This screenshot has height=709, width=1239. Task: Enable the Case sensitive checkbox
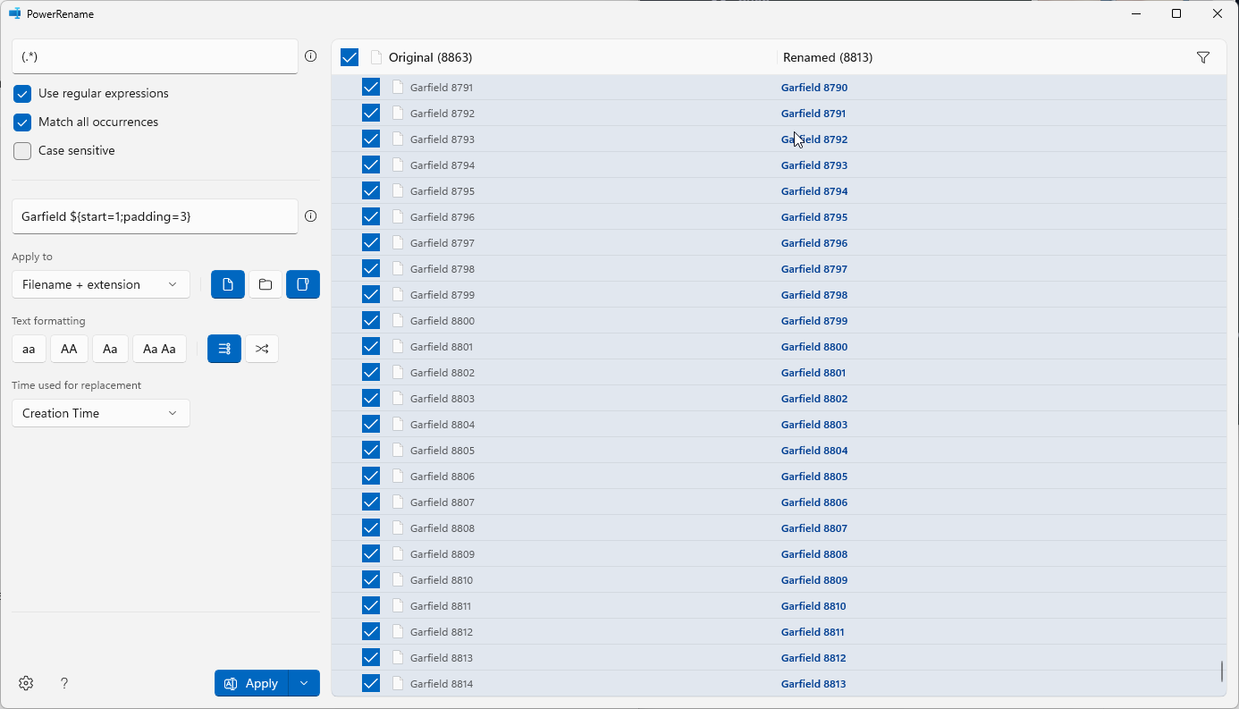pyautogui.click(x=22, y=151)
